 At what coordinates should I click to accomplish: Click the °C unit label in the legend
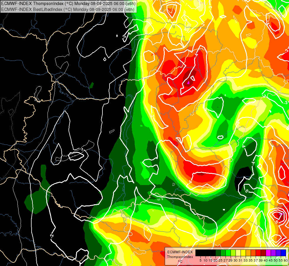(180, 262)
